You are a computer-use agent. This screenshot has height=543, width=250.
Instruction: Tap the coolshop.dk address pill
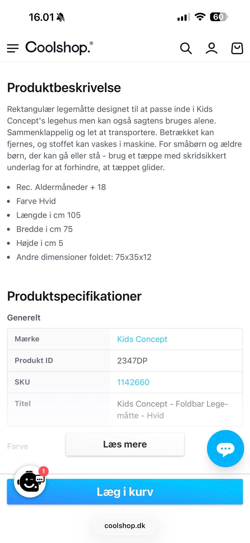tap(125, 526)
